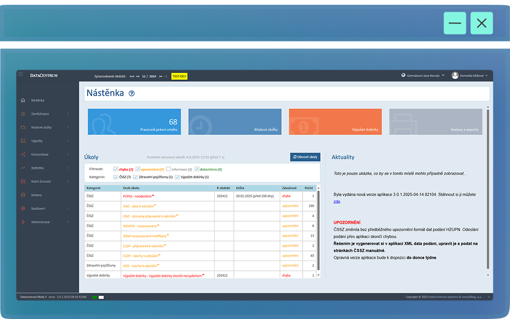Click the Lhůta column header

(x=240, y=188)
